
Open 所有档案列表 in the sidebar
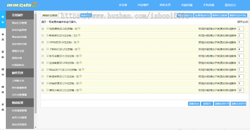click(x=19, y=30)
